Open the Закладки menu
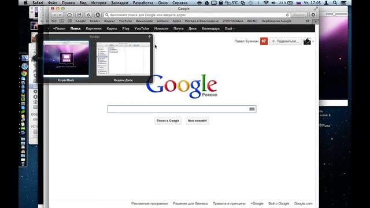The height and width of the screenshot is (208, 370). point(120,3)
